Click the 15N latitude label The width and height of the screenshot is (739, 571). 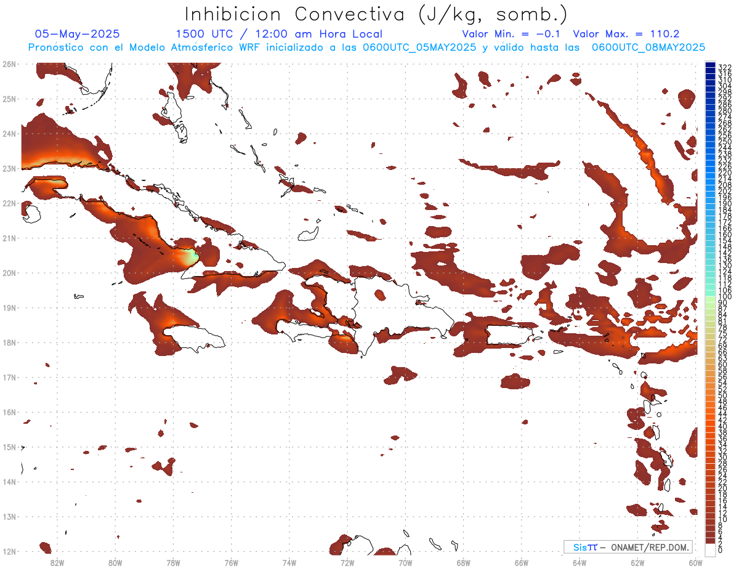pos(9,447)
